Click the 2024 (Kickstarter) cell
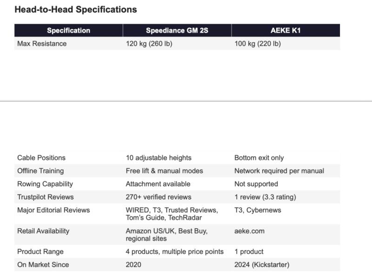372x279 pixels. [x=262, y=265]
